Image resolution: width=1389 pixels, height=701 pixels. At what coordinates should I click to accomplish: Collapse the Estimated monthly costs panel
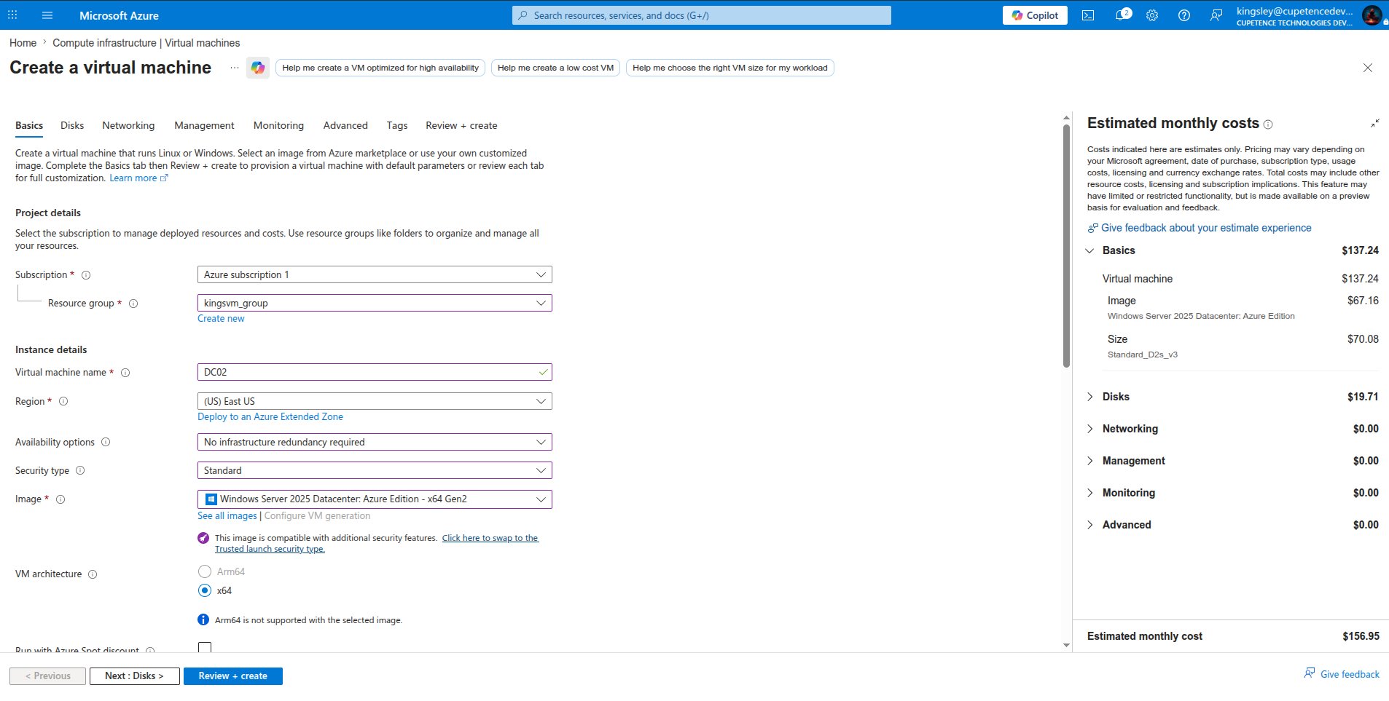pyautogui.click(x=1374, y=124)
